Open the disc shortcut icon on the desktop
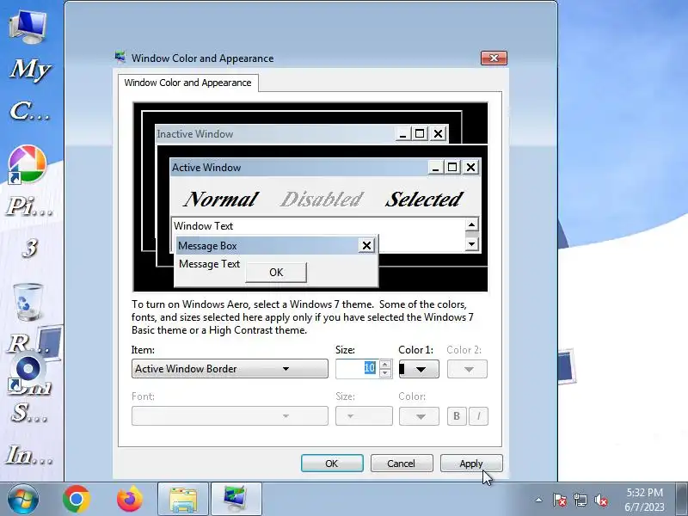 click(28, 370)
